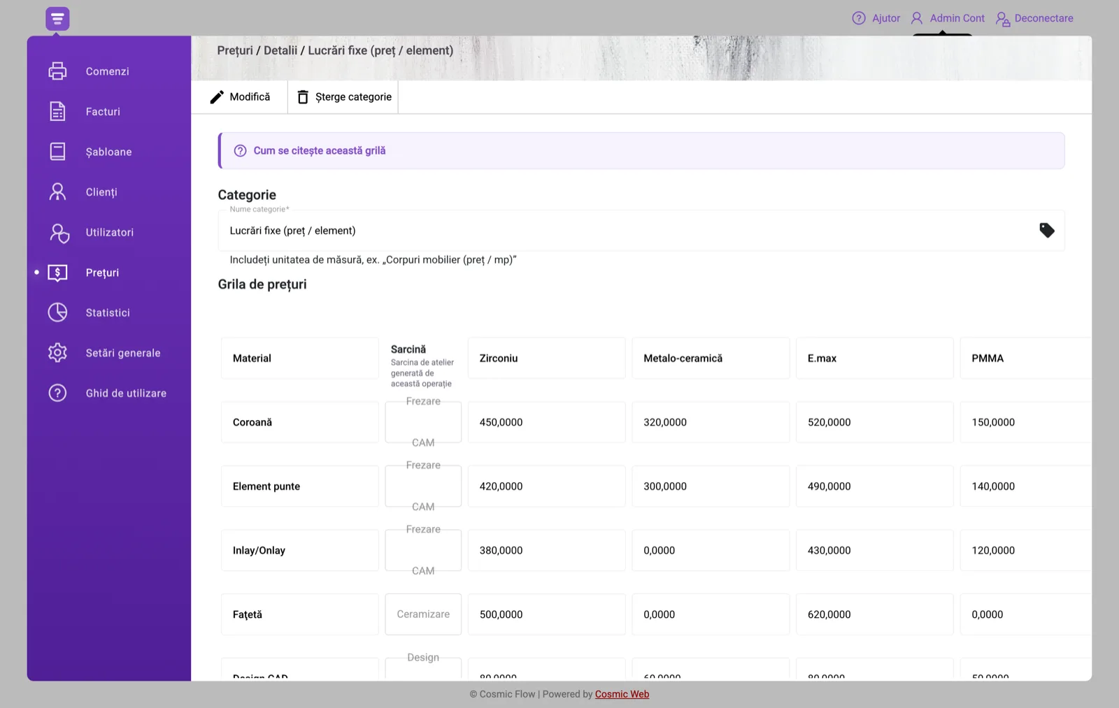
Task: Open Facturi document icon in sidebar
Action: pos(57,111)
